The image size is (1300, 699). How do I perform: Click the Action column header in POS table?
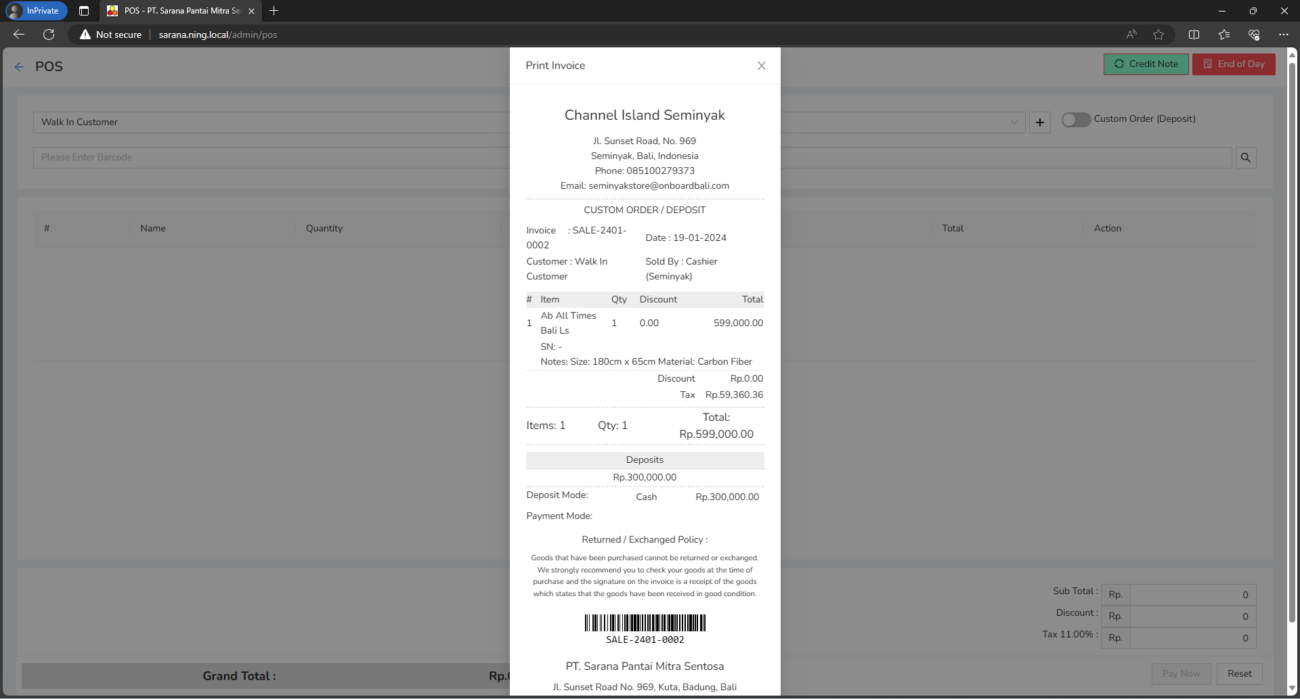click(1107, 229)
